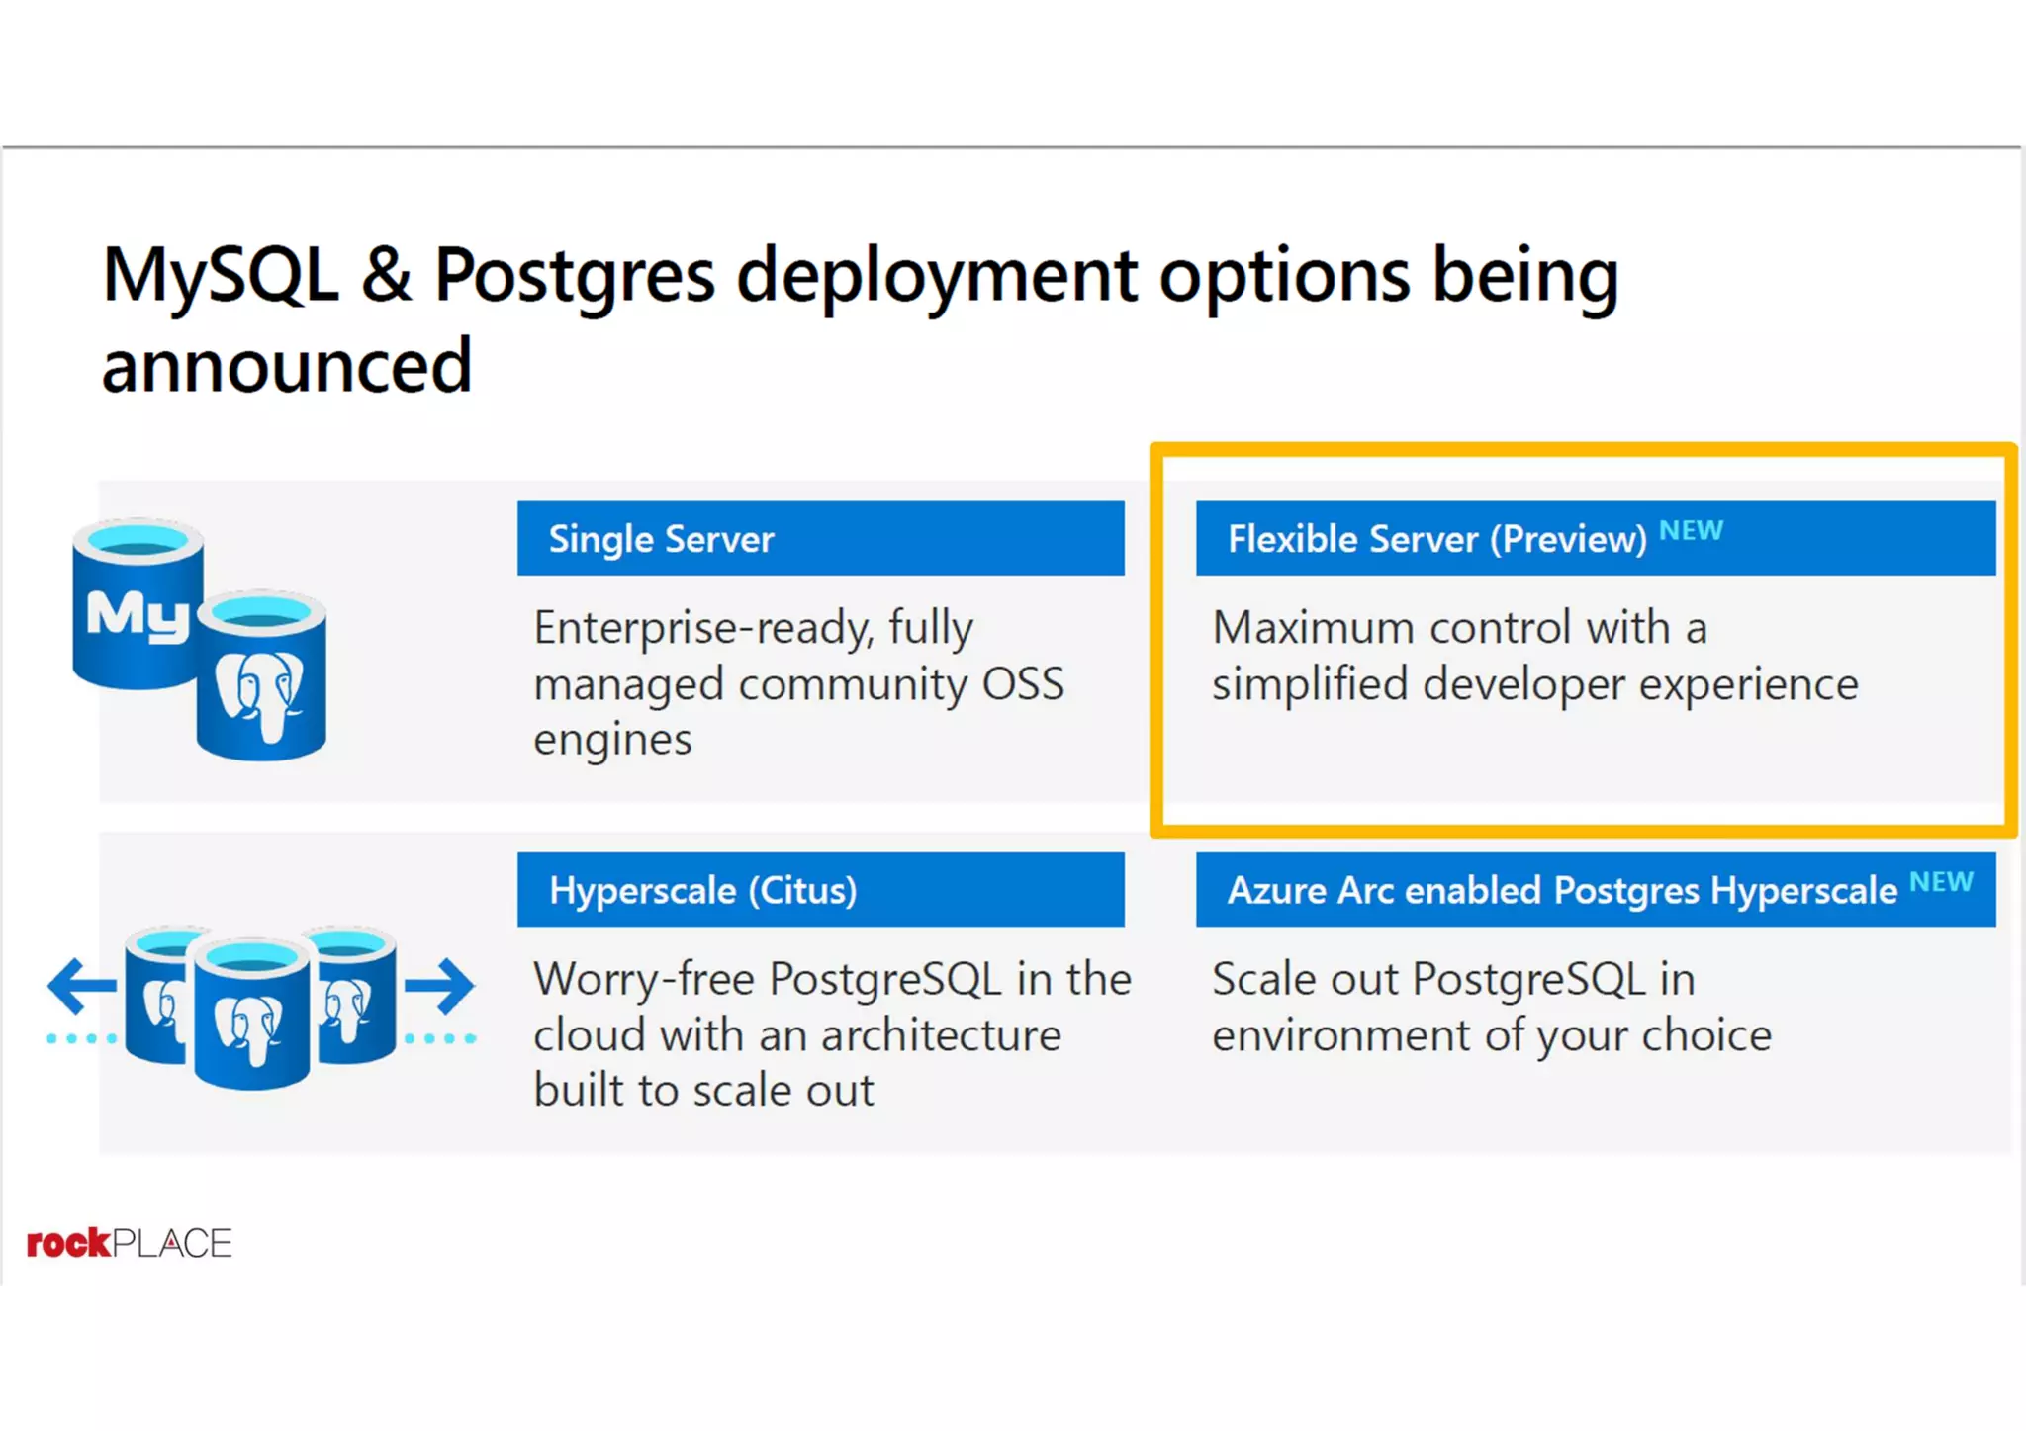This screenshot has width=2026, height=1431.
Task: Select the Hyperscale (Citus) header
Action: (x=821, y=890)
